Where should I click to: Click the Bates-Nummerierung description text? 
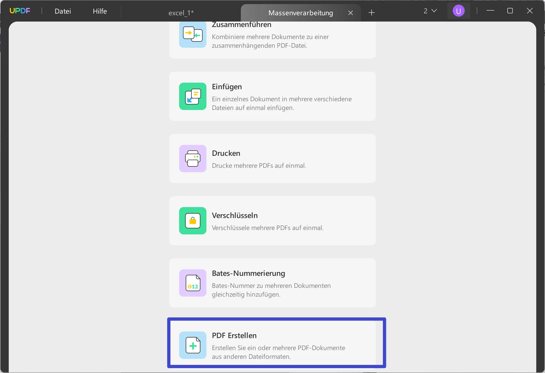click(x=271, y=290)
